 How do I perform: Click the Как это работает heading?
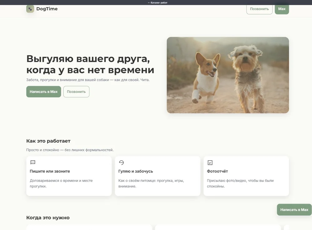[x=48, y=141]
